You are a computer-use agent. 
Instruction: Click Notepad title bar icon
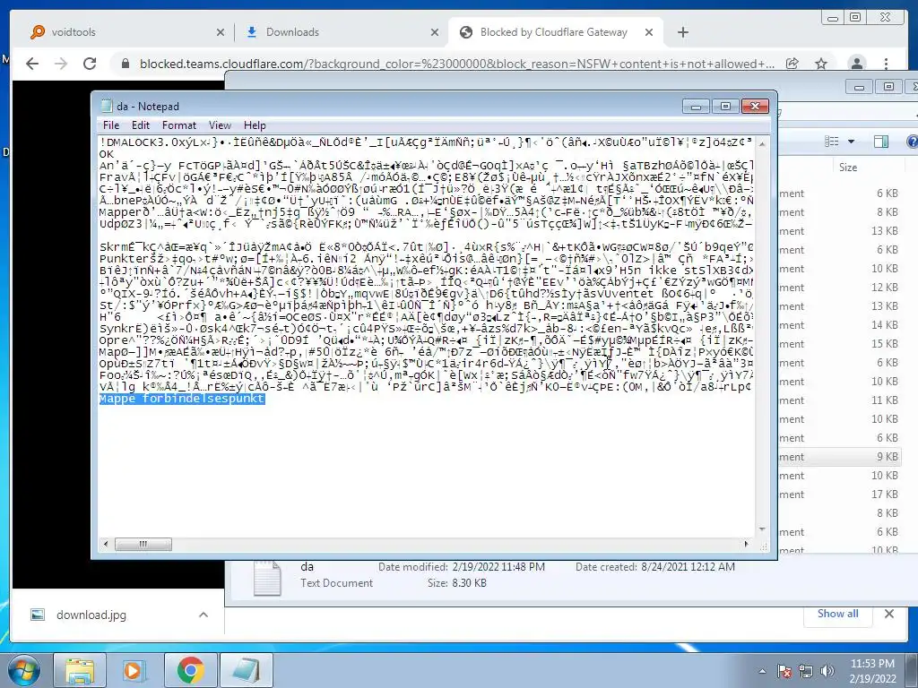[x=107, y=106]
